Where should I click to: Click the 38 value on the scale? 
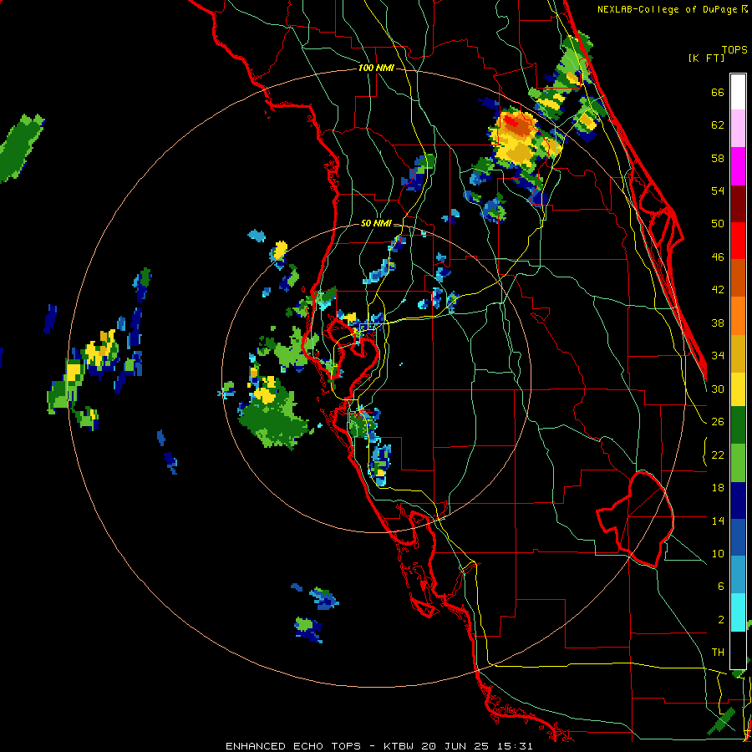point(718,323)
